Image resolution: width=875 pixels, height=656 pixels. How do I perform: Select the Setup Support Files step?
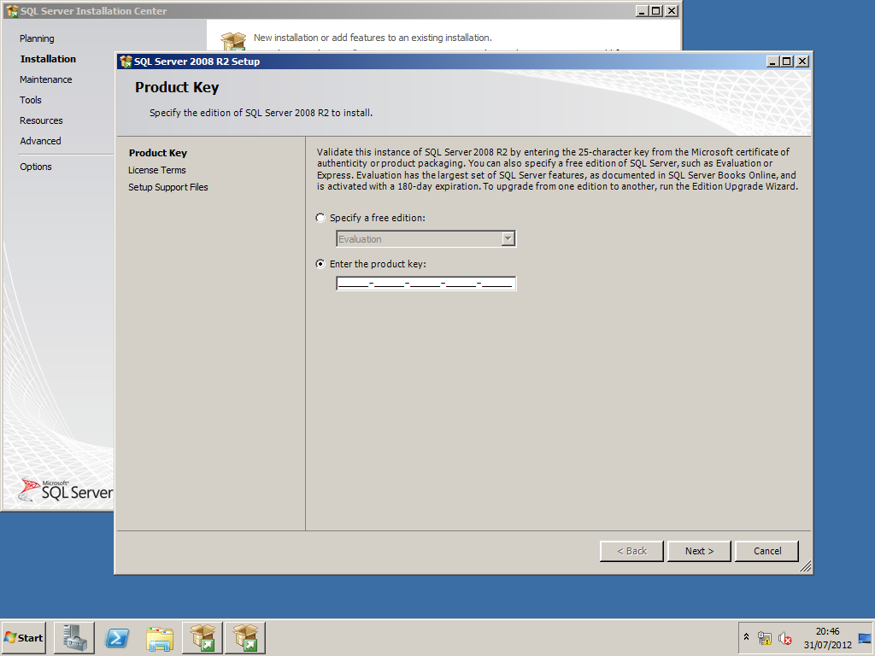tap(168, 187)
